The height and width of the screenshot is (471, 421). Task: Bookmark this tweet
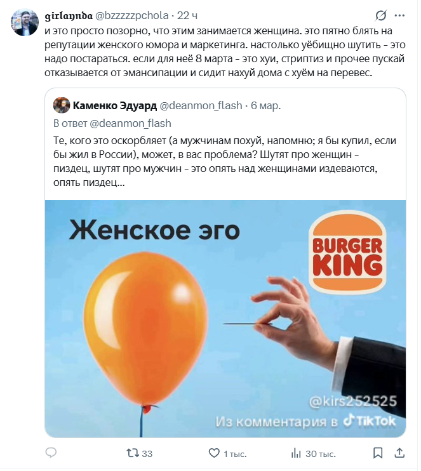coord(378,453)
